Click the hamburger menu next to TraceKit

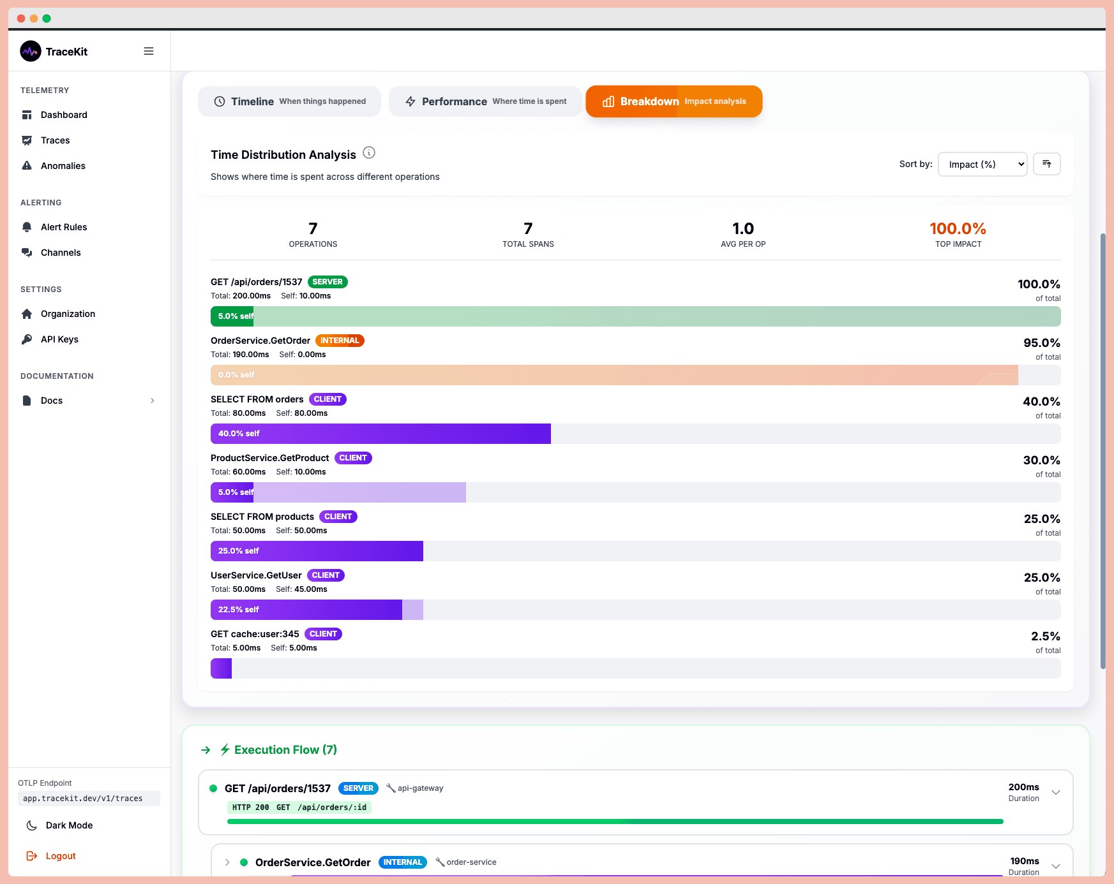(149, 51)
